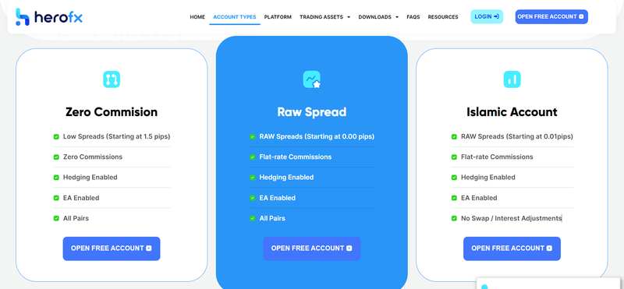Click checkmark beside Hedging Enabled in Zero Commision

point(56,178)
